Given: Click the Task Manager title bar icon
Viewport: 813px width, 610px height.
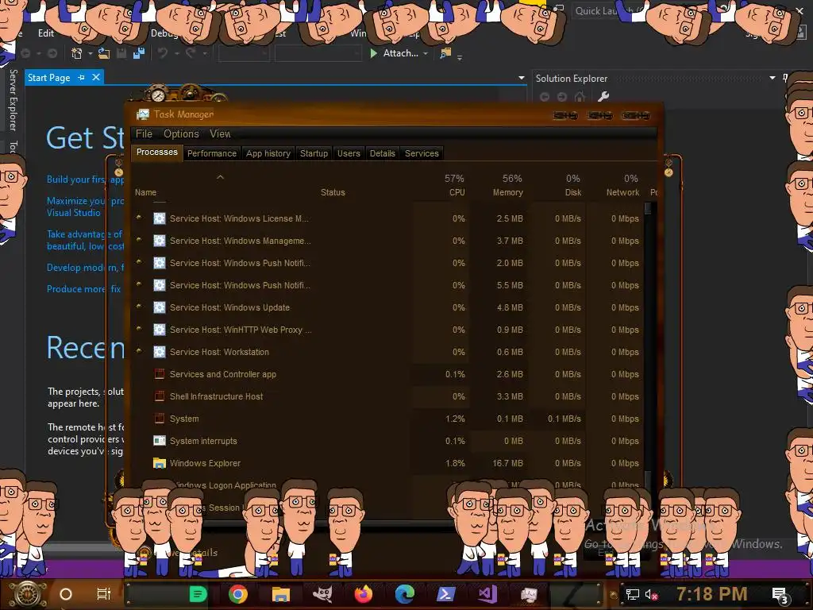Looking at the screenshot, I should coord(143,114).
